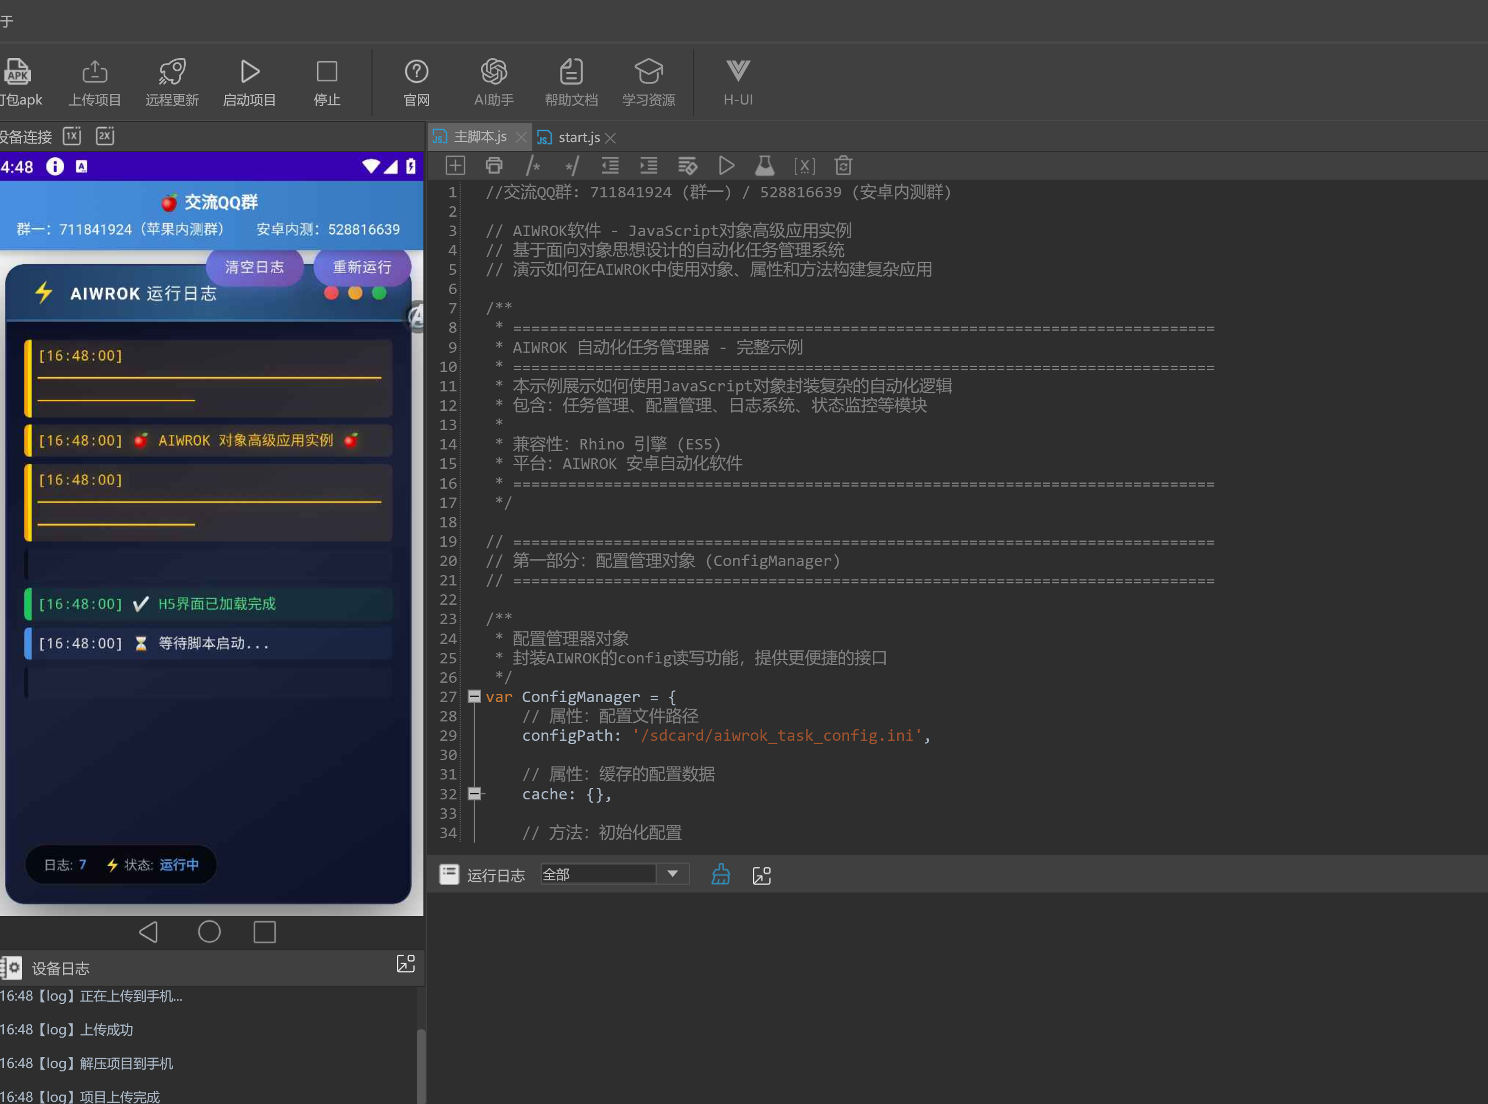Tap the Android recents square button
This screenshot has width=1488, height=1104.
point(265,932)
